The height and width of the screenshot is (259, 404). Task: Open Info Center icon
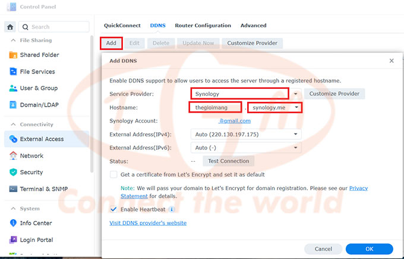(13, 223)
